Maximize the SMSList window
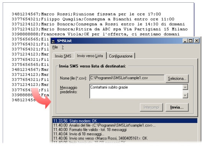This screenshot has height=146, width=207. [x=191, y=41]
